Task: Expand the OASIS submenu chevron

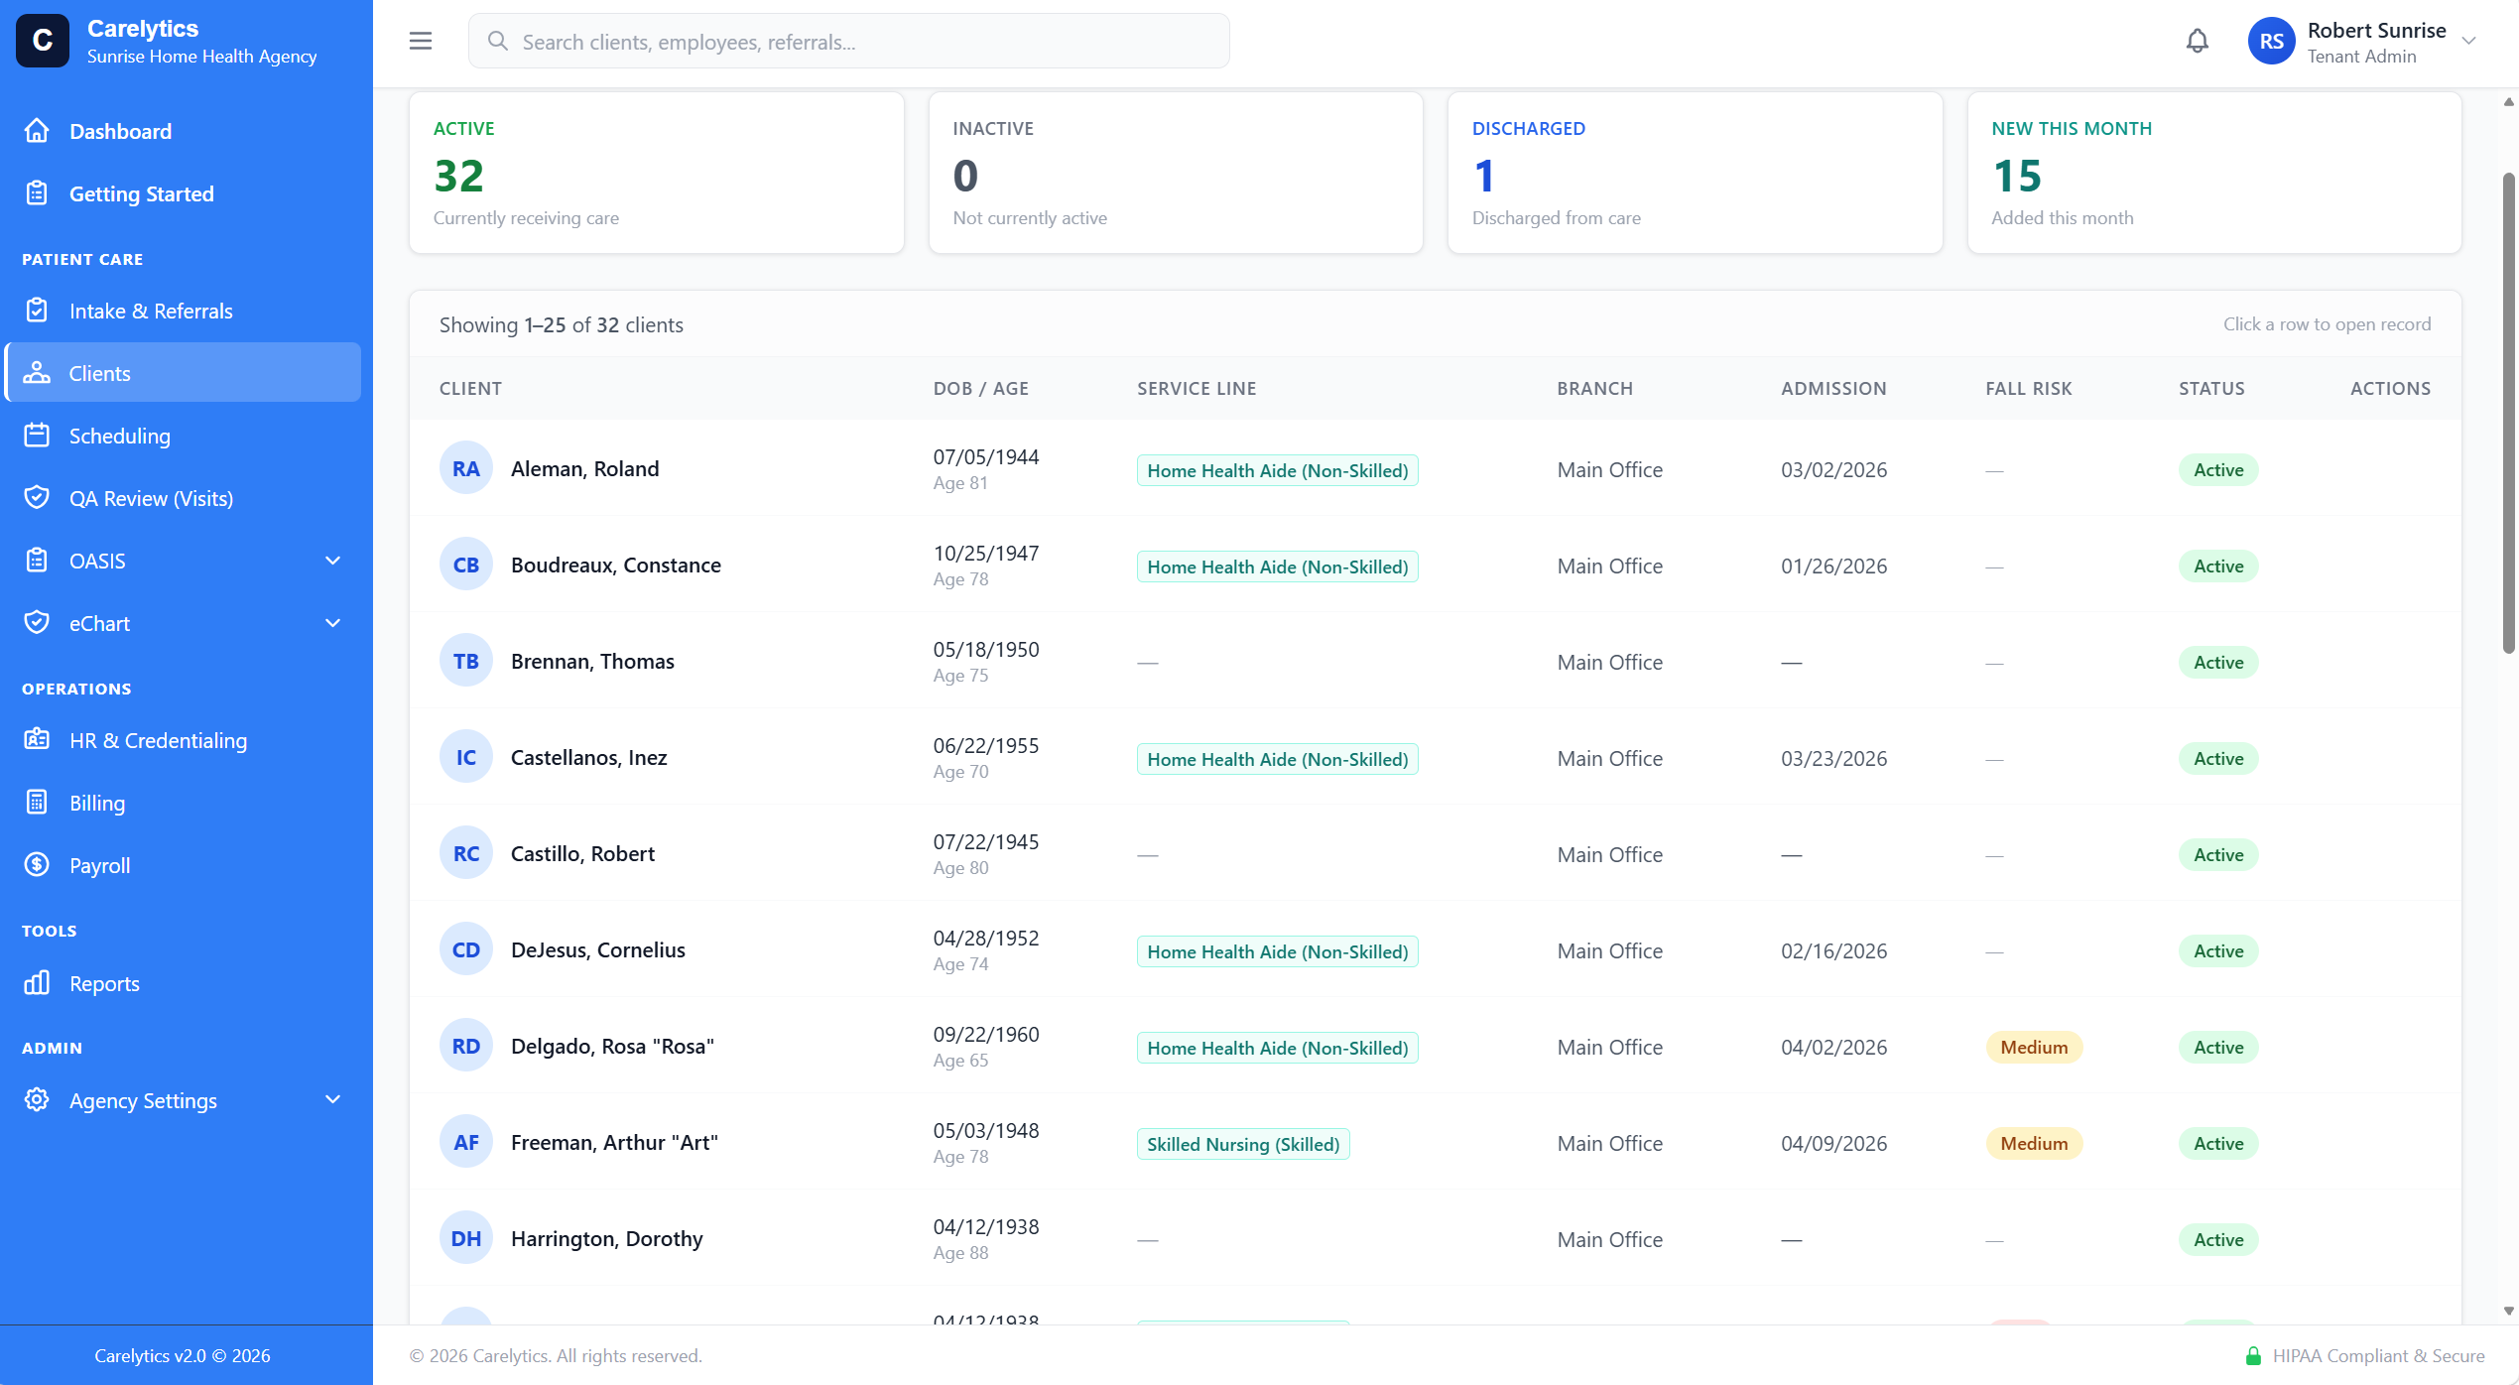Action: point(333,561)
